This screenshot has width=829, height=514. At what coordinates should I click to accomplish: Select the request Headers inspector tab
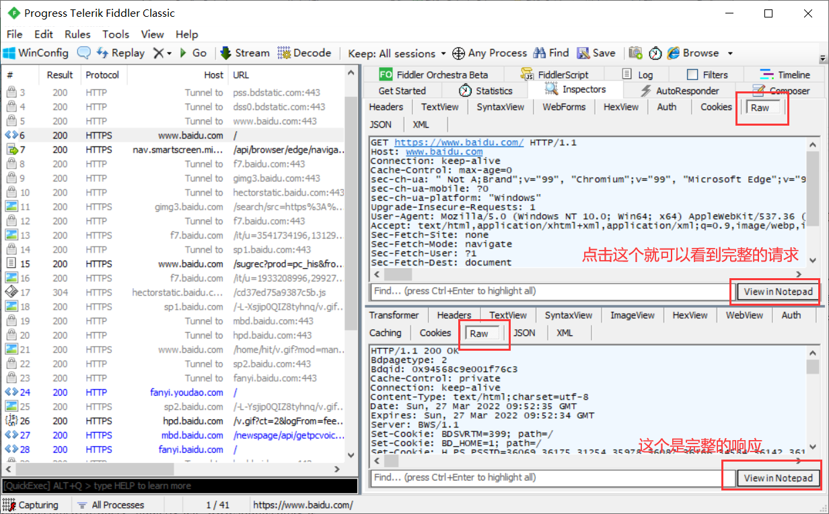click(x=386, y=107)
